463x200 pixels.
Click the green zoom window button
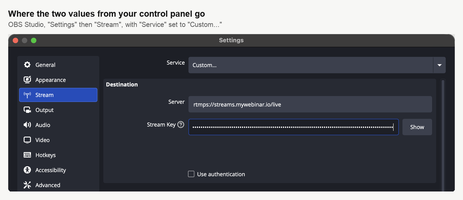pyautogui.click(x=34, y=40)
